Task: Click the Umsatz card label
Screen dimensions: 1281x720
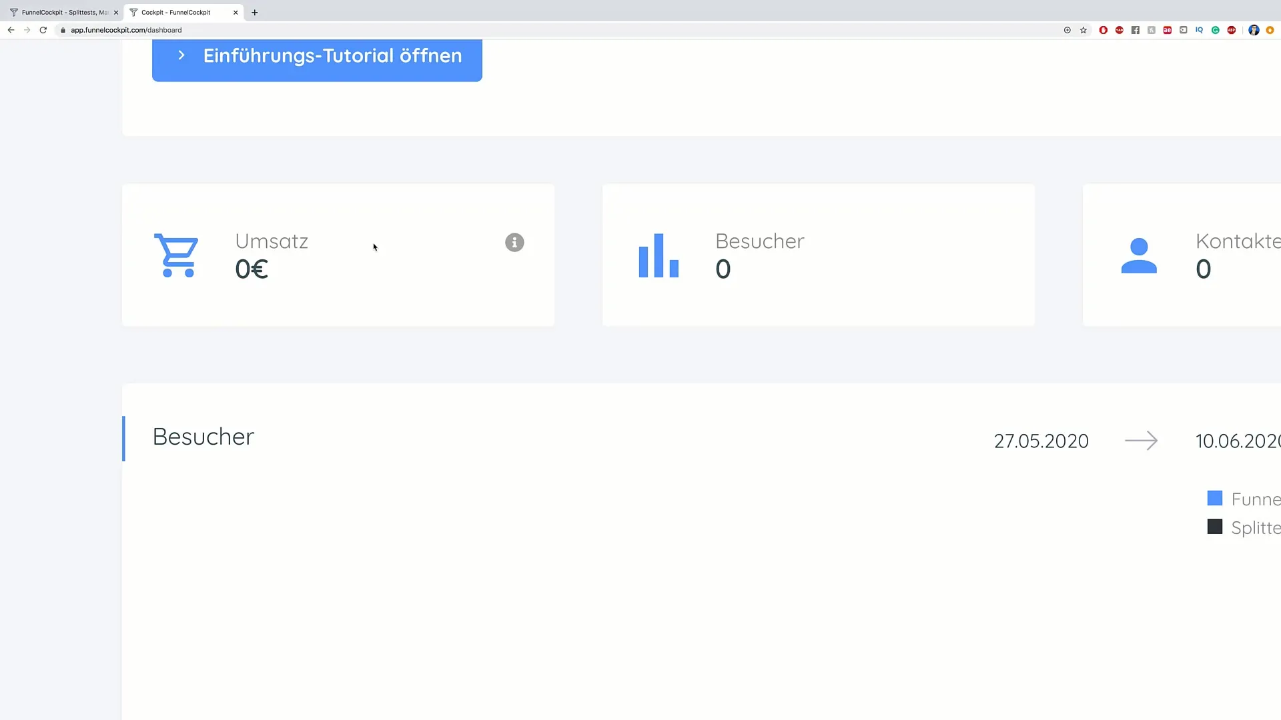Action: pyautogui.click(x=272, y=241)
